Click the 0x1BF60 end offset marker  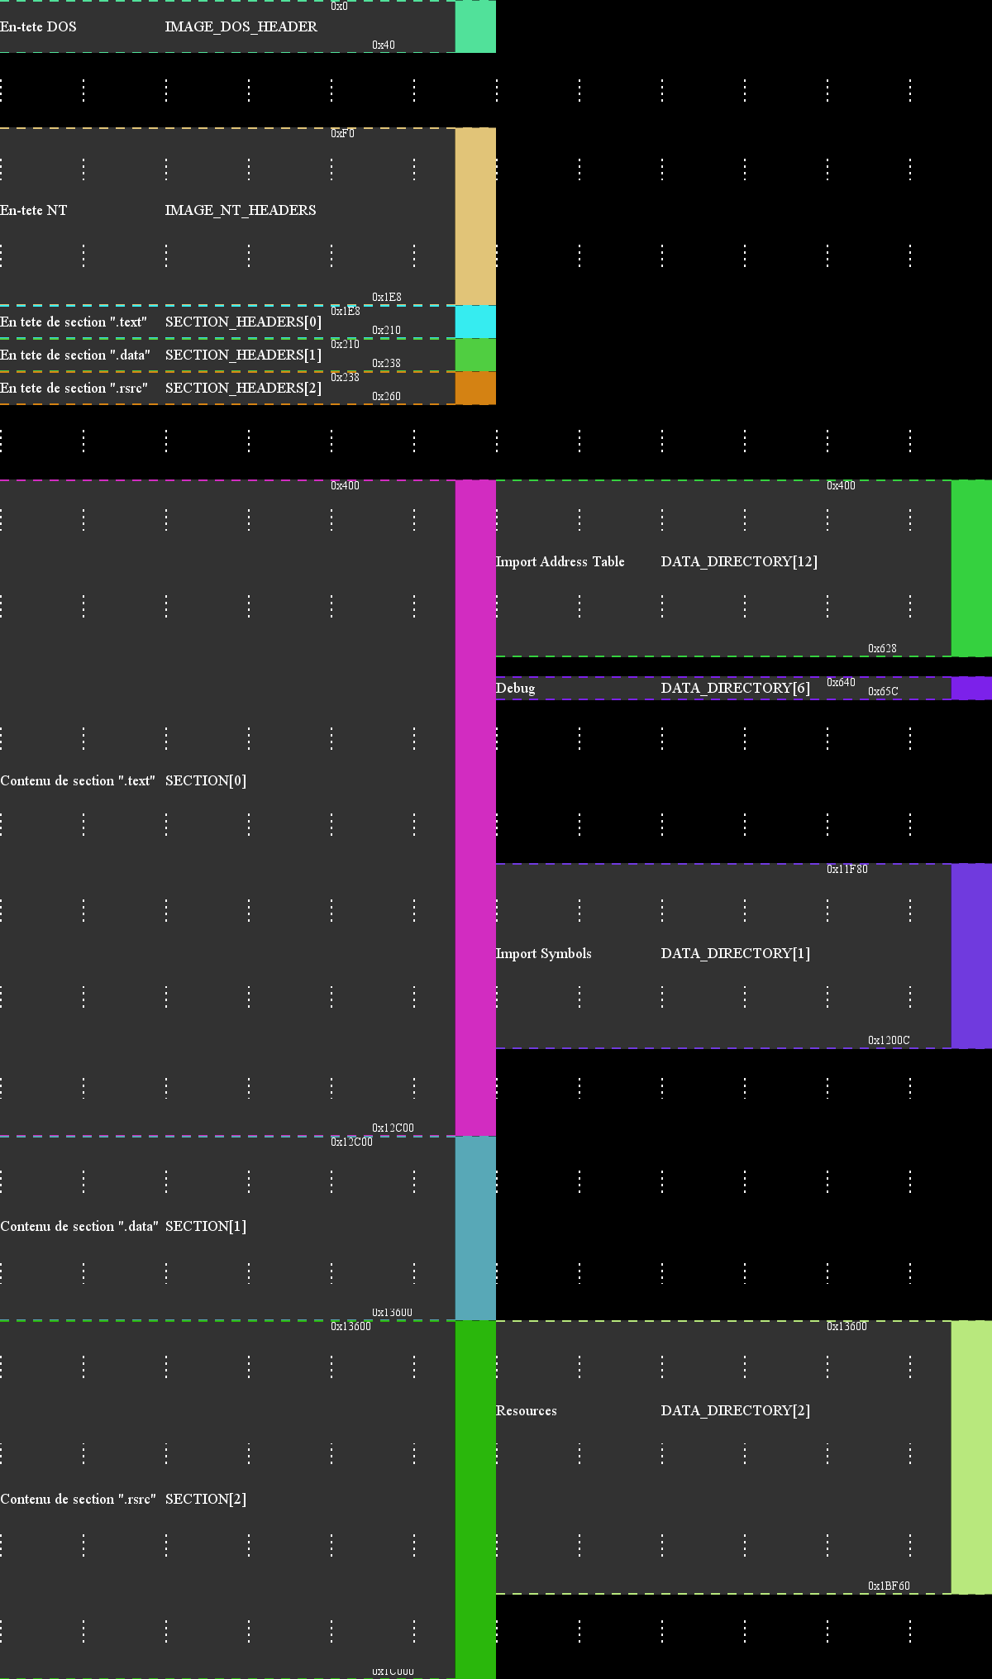pyautogui.click(x=889, y=1586)
